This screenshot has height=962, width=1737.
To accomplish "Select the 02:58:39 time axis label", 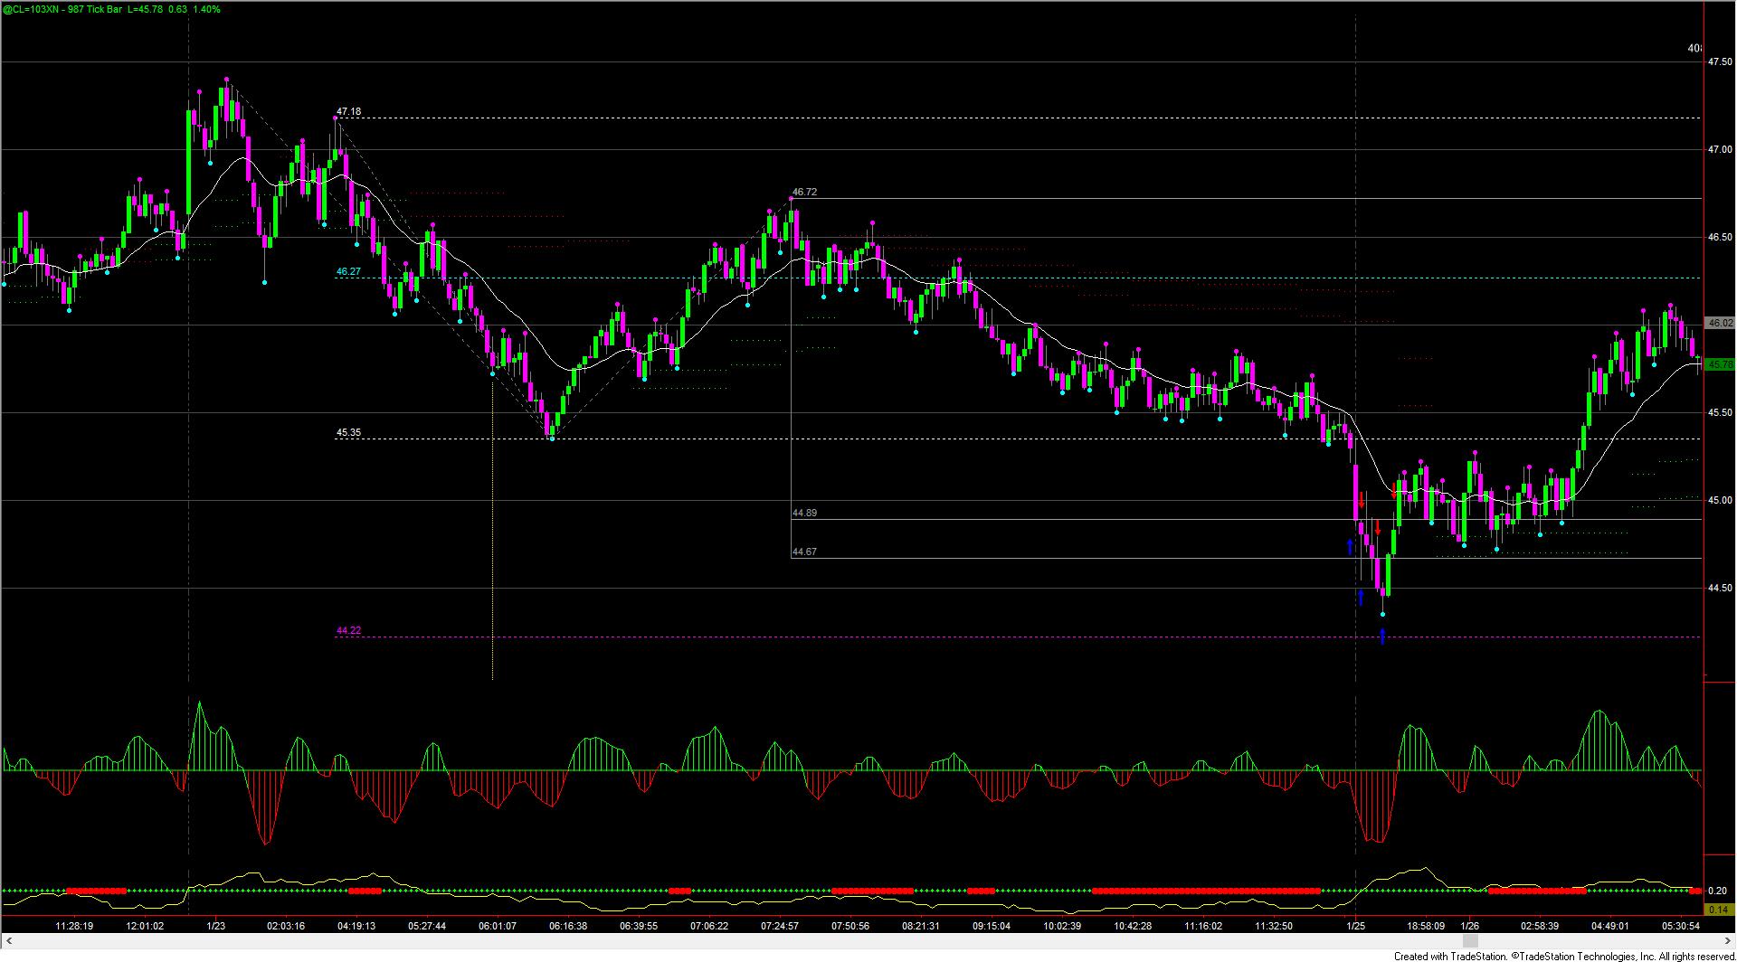I will click(1540, 926).
